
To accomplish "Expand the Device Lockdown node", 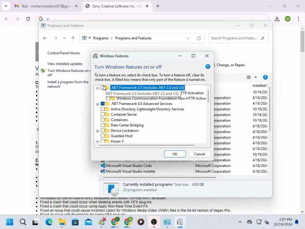I will click(x=97, y=131).
